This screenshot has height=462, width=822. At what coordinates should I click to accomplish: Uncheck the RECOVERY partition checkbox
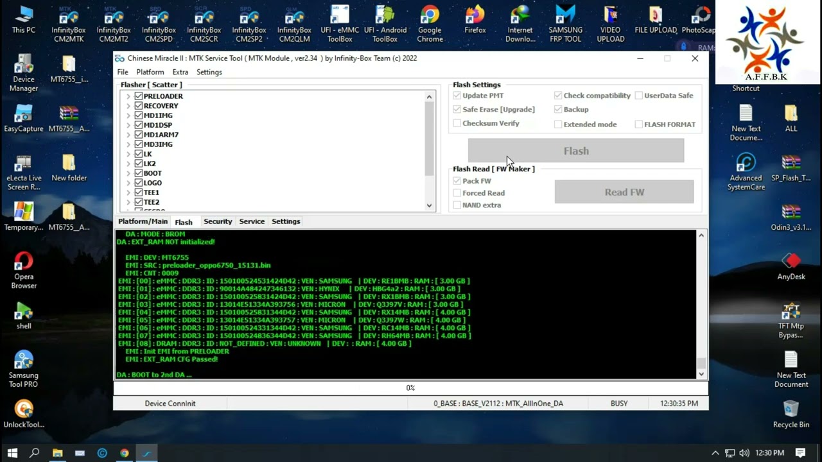click(x=138, y=106)
